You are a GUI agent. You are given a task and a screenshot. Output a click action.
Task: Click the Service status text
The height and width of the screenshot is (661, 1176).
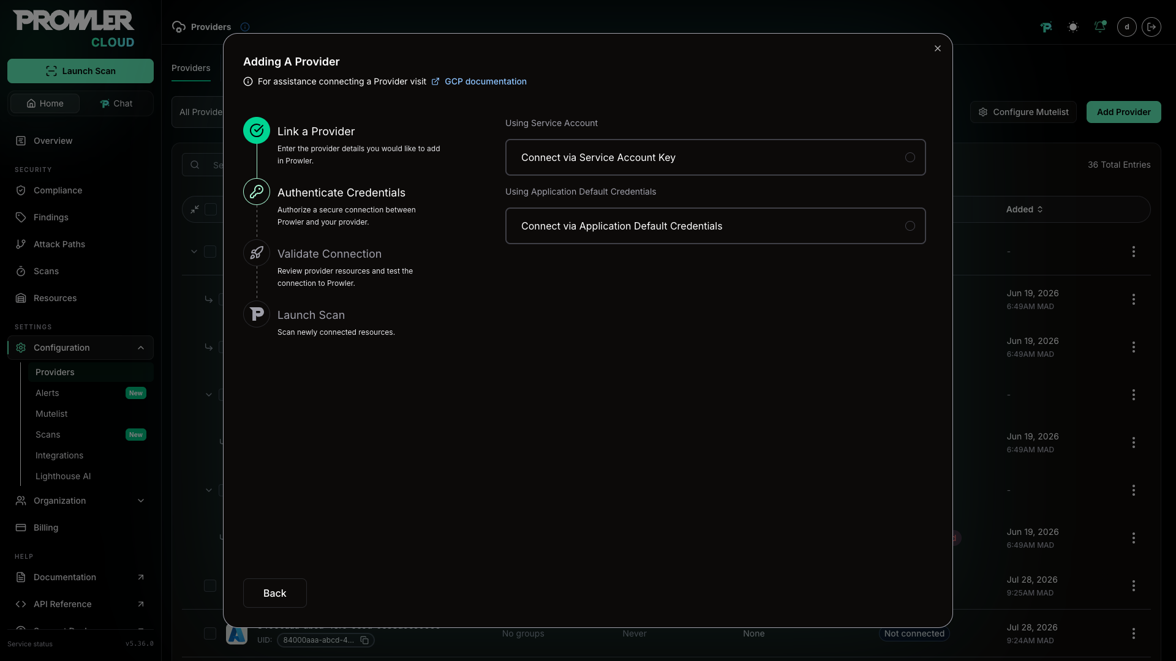pos(30,644)
